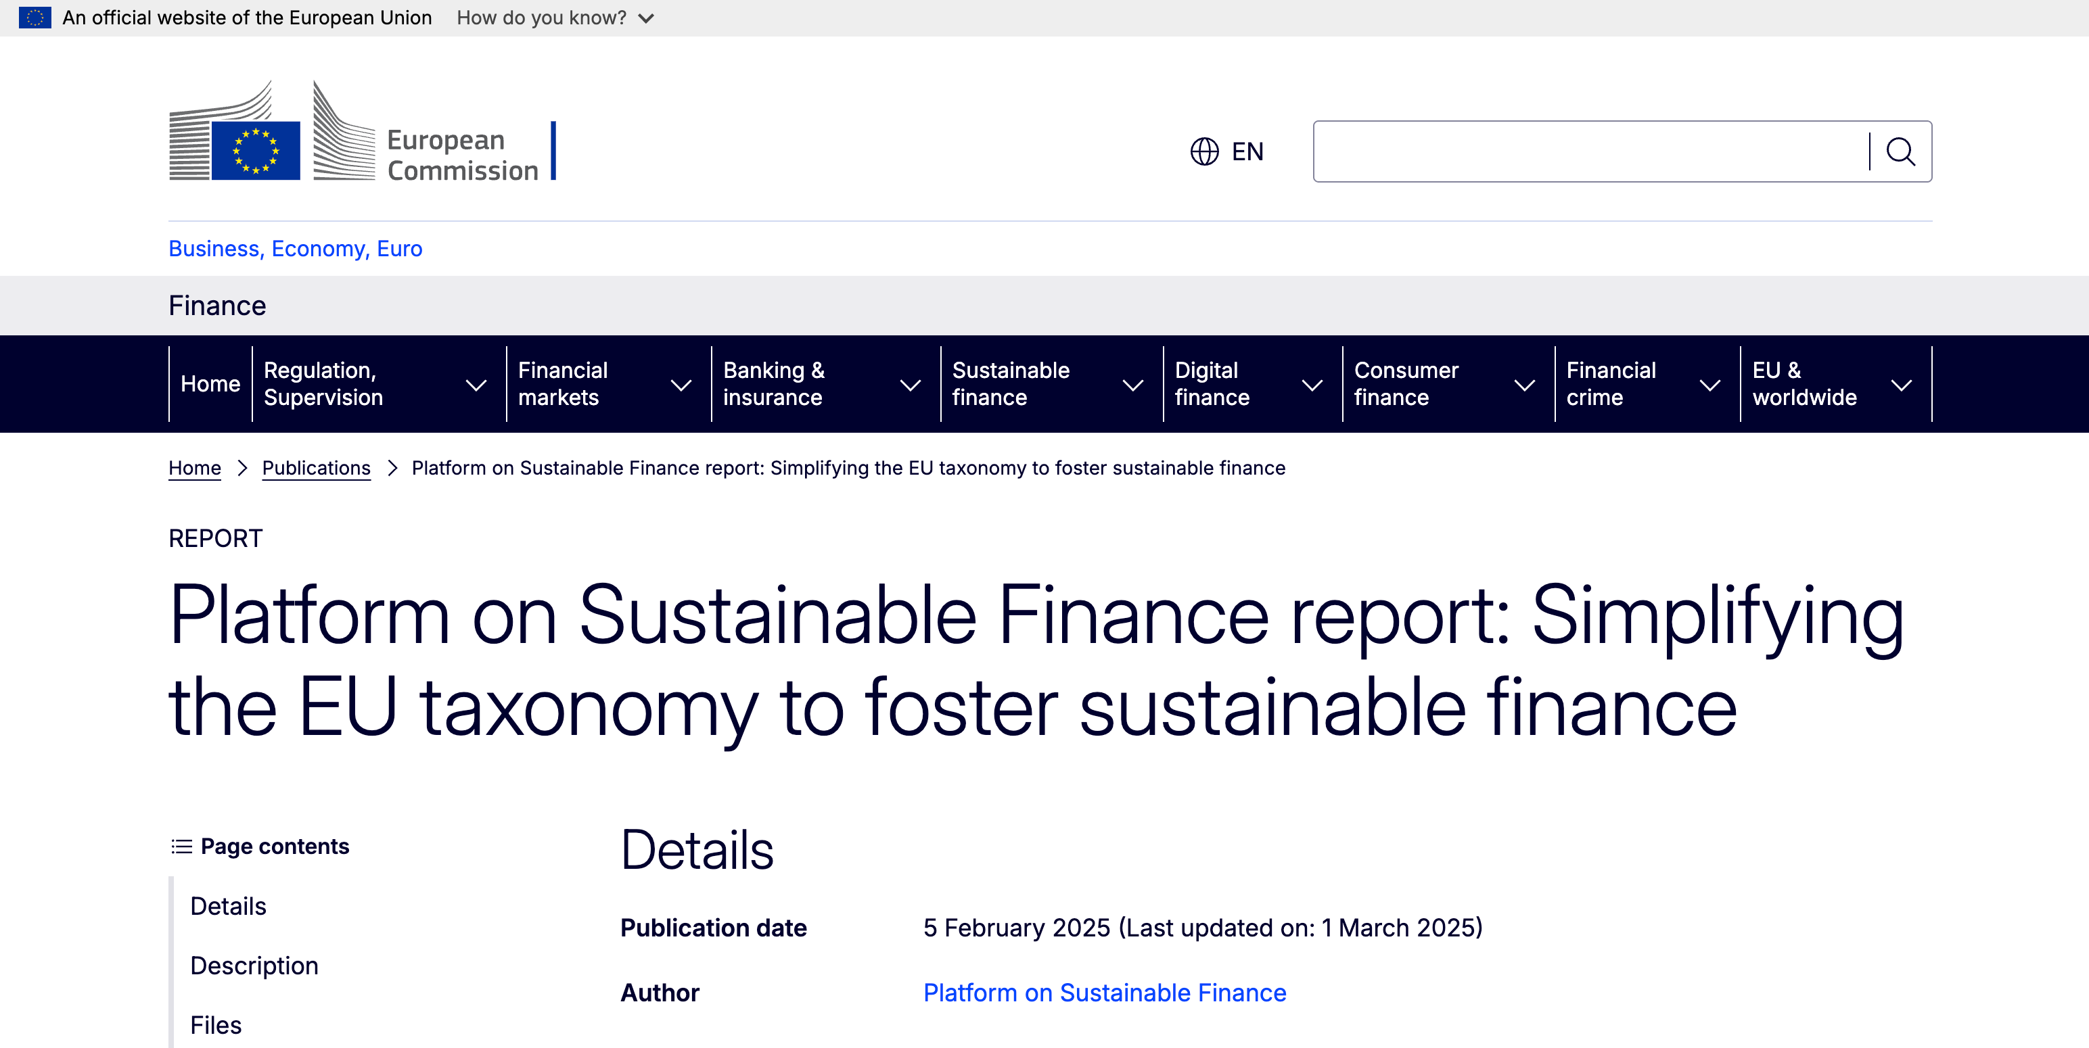Expand 'How do you know?' chevron
The width and height of the screenshot is (2089, 1048).
[646, 19]
